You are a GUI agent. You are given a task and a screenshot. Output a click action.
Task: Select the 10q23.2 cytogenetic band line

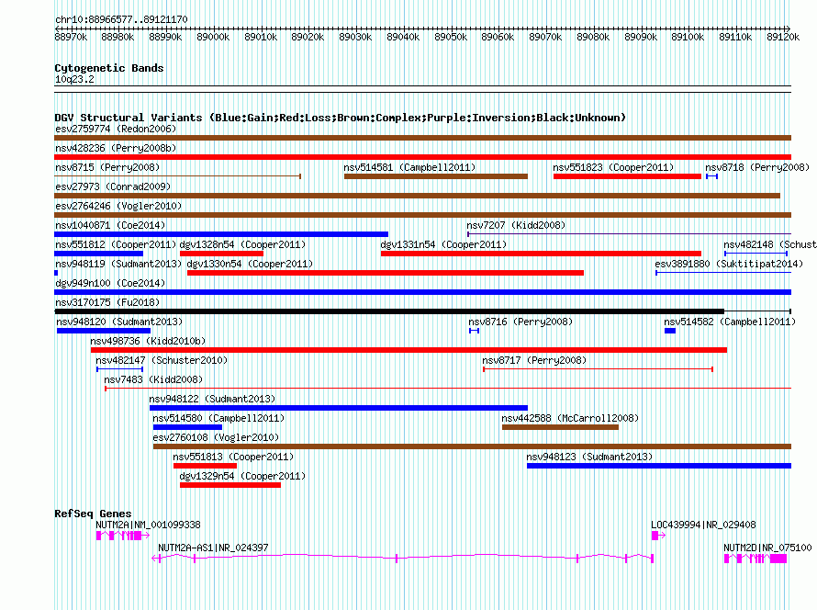tap(422, 89)
